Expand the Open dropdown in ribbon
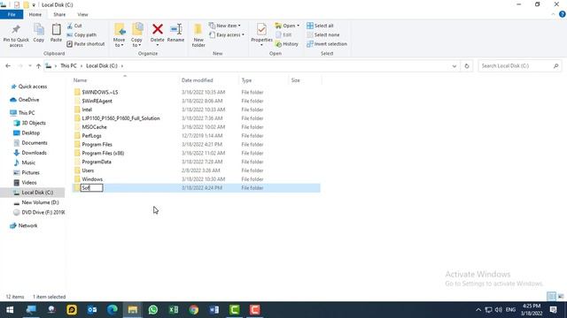 [x=287, y=26]
